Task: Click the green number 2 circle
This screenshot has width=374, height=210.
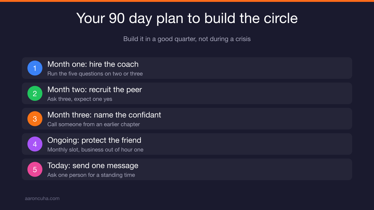Action: pos(35,93)
